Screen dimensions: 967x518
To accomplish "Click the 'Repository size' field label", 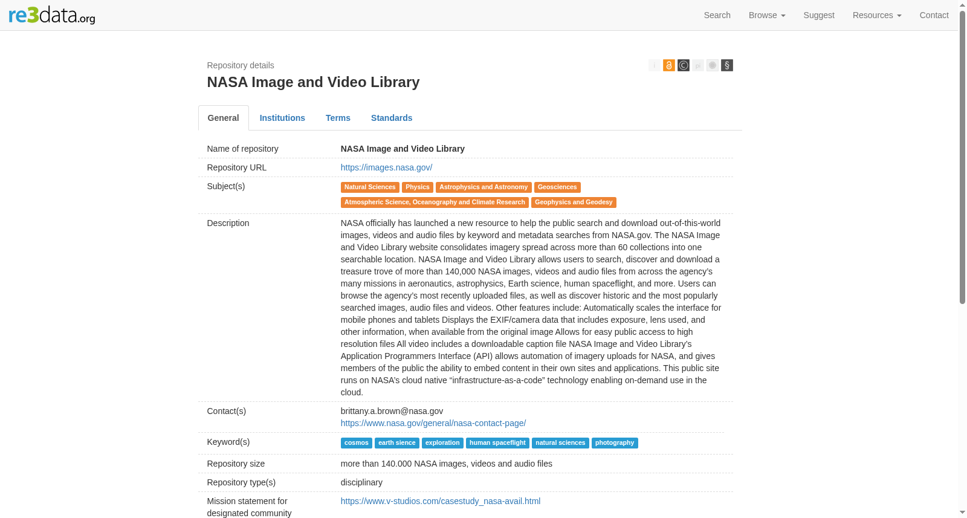I will click(236, 464).
